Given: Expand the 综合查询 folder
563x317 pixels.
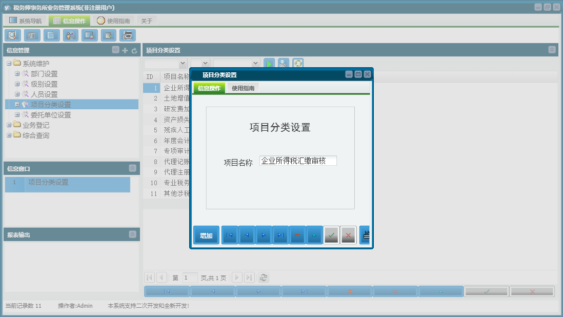Looking at the screenshot, I should [9, 135].
